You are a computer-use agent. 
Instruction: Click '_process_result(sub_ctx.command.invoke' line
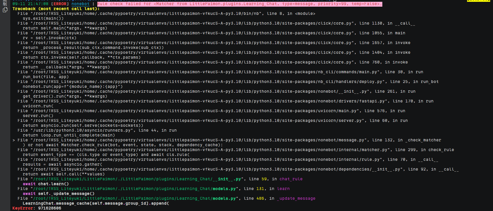coord(93,48)
